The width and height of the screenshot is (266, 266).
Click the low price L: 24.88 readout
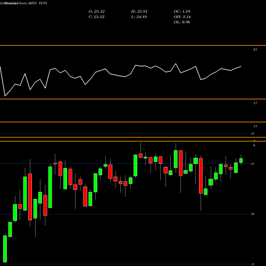coord(139,17)
